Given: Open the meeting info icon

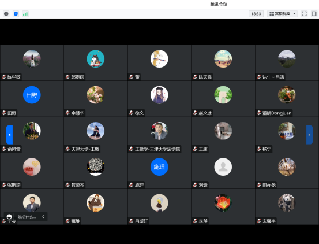Looking at the screenshot, I should coord(6,14).
